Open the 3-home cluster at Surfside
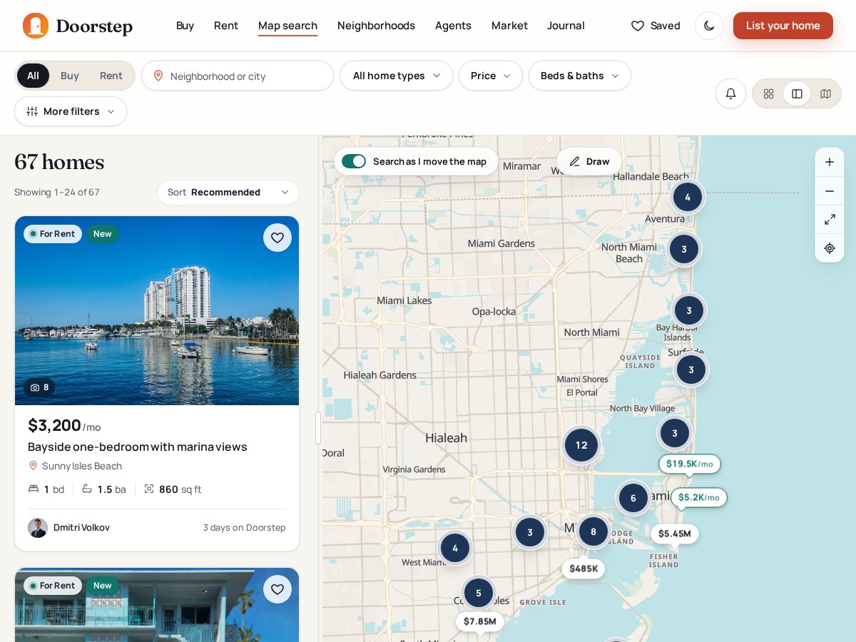 691,370
